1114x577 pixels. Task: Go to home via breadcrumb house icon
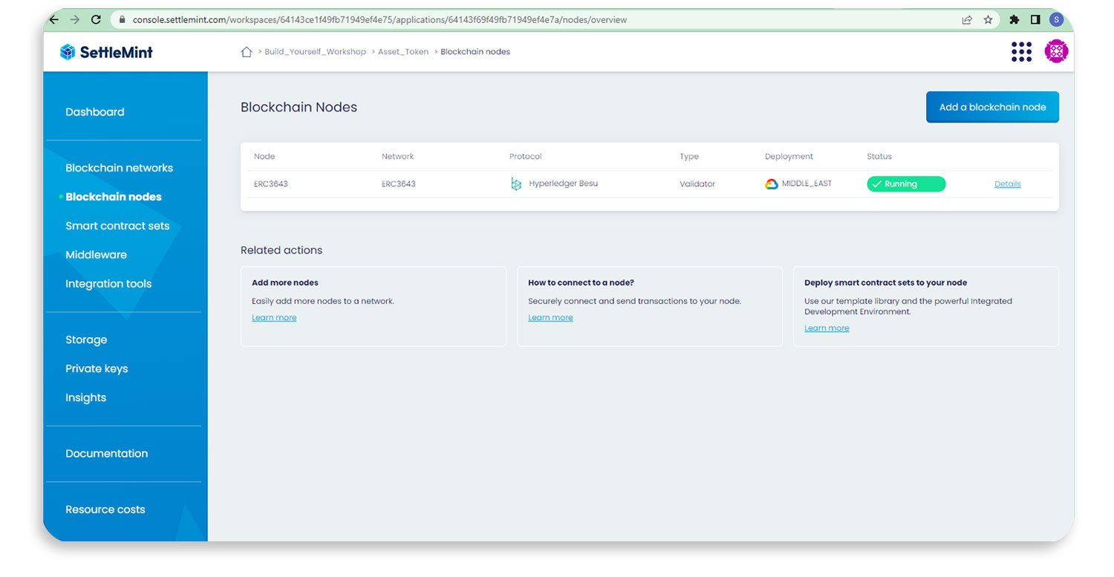247,52
